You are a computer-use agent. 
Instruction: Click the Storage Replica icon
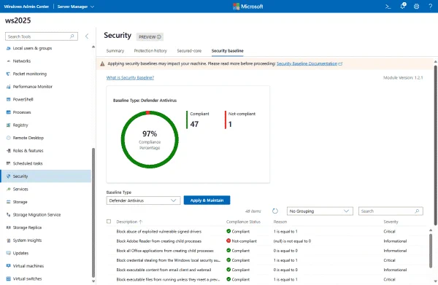tap(8, 227)
